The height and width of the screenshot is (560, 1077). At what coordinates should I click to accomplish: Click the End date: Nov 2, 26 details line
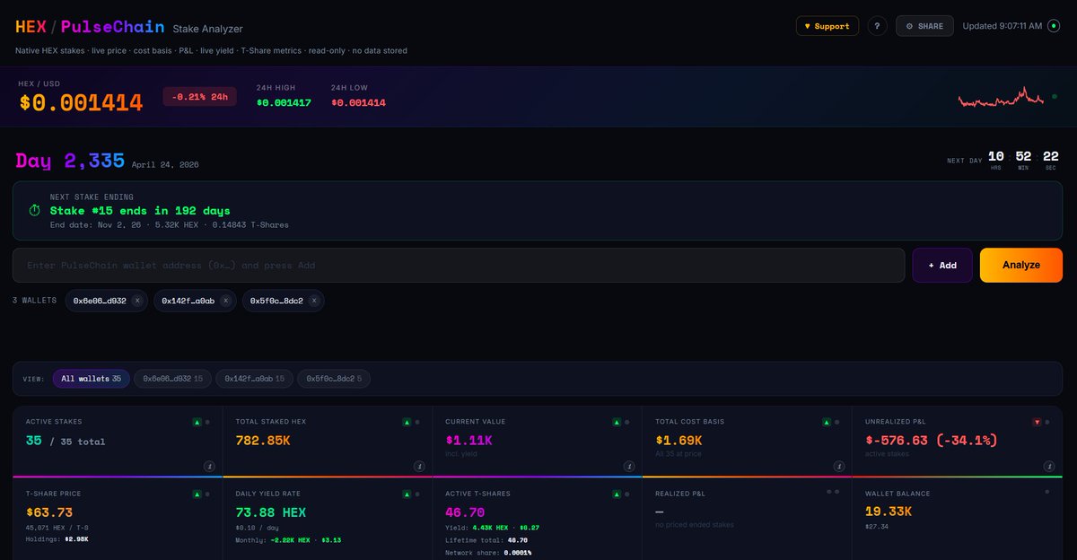click(x=170, y=224)
